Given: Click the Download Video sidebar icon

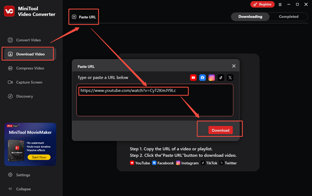Looking at the screenshot, I should [10, 54].
